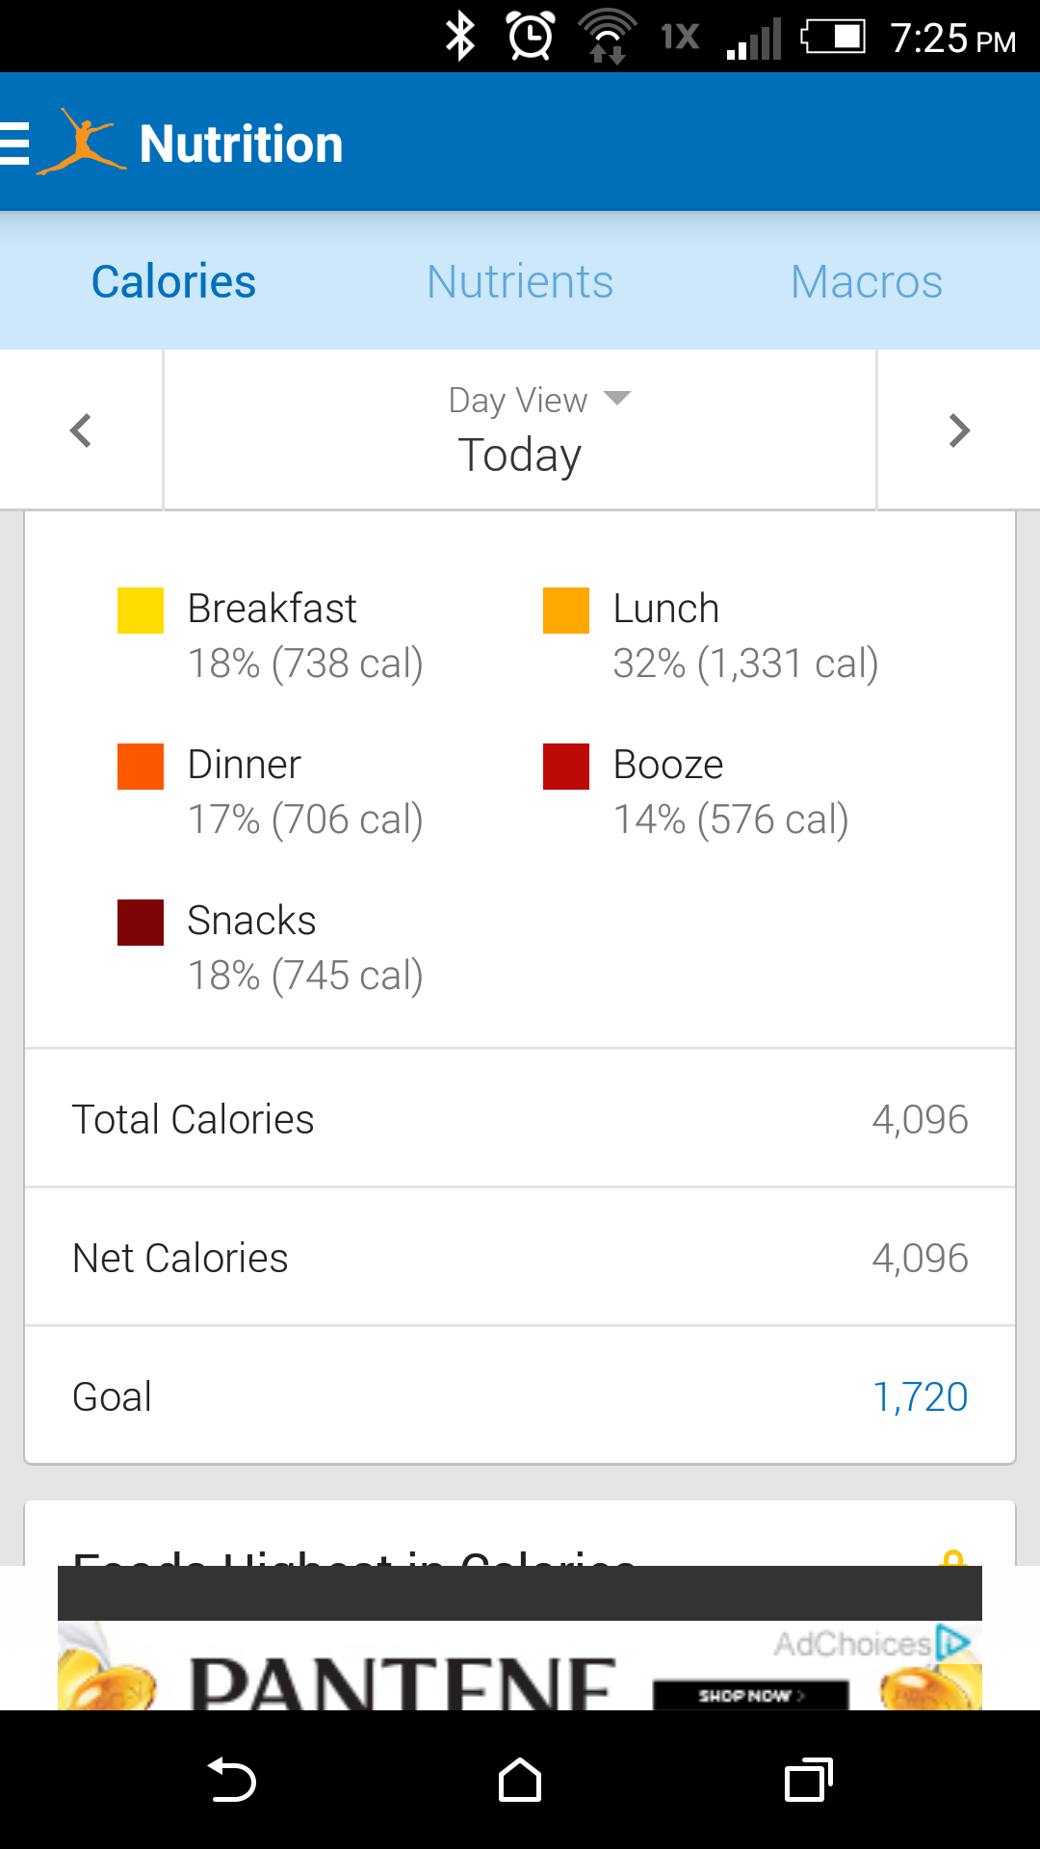Tap the Shop Now ad button
The image size is (1040, 1849).
[x=751, y=1695]
